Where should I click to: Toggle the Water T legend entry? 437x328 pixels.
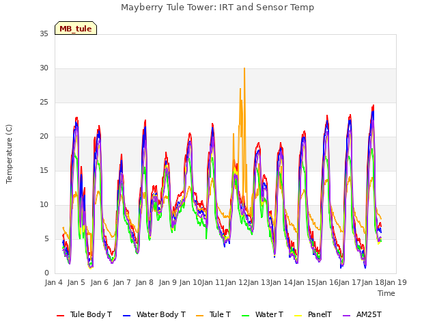click(262, 314)
